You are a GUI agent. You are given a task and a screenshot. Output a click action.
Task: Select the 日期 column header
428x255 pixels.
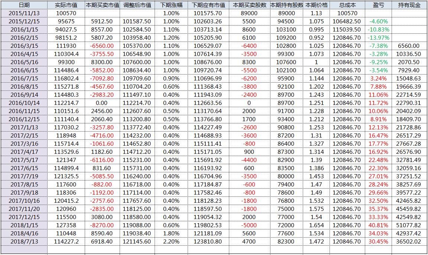point(24,5)
